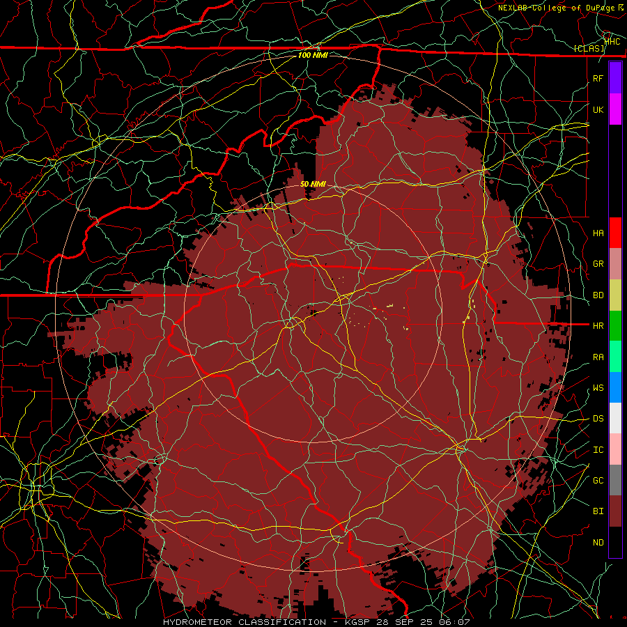Click the 50 NMI range ring label
This screenshot has width=627, height=627.
click(313, 184)
